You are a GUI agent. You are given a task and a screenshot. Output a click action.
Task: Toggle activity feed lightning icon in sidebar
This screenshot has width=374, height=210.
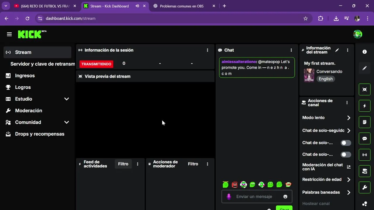365,106
